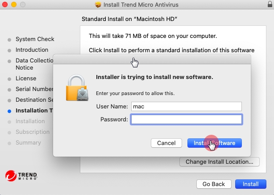The height and width of the screenshot is (195, 274).
Task: Click the bullet next to Summary
Action: pos(9,143)
